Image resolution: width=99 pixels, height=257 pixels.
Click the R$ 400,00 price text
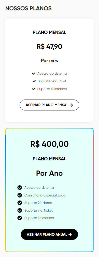tap(49, 144)
